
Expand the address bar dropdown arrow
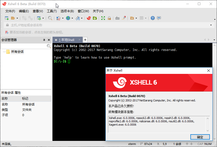(211, 25)
